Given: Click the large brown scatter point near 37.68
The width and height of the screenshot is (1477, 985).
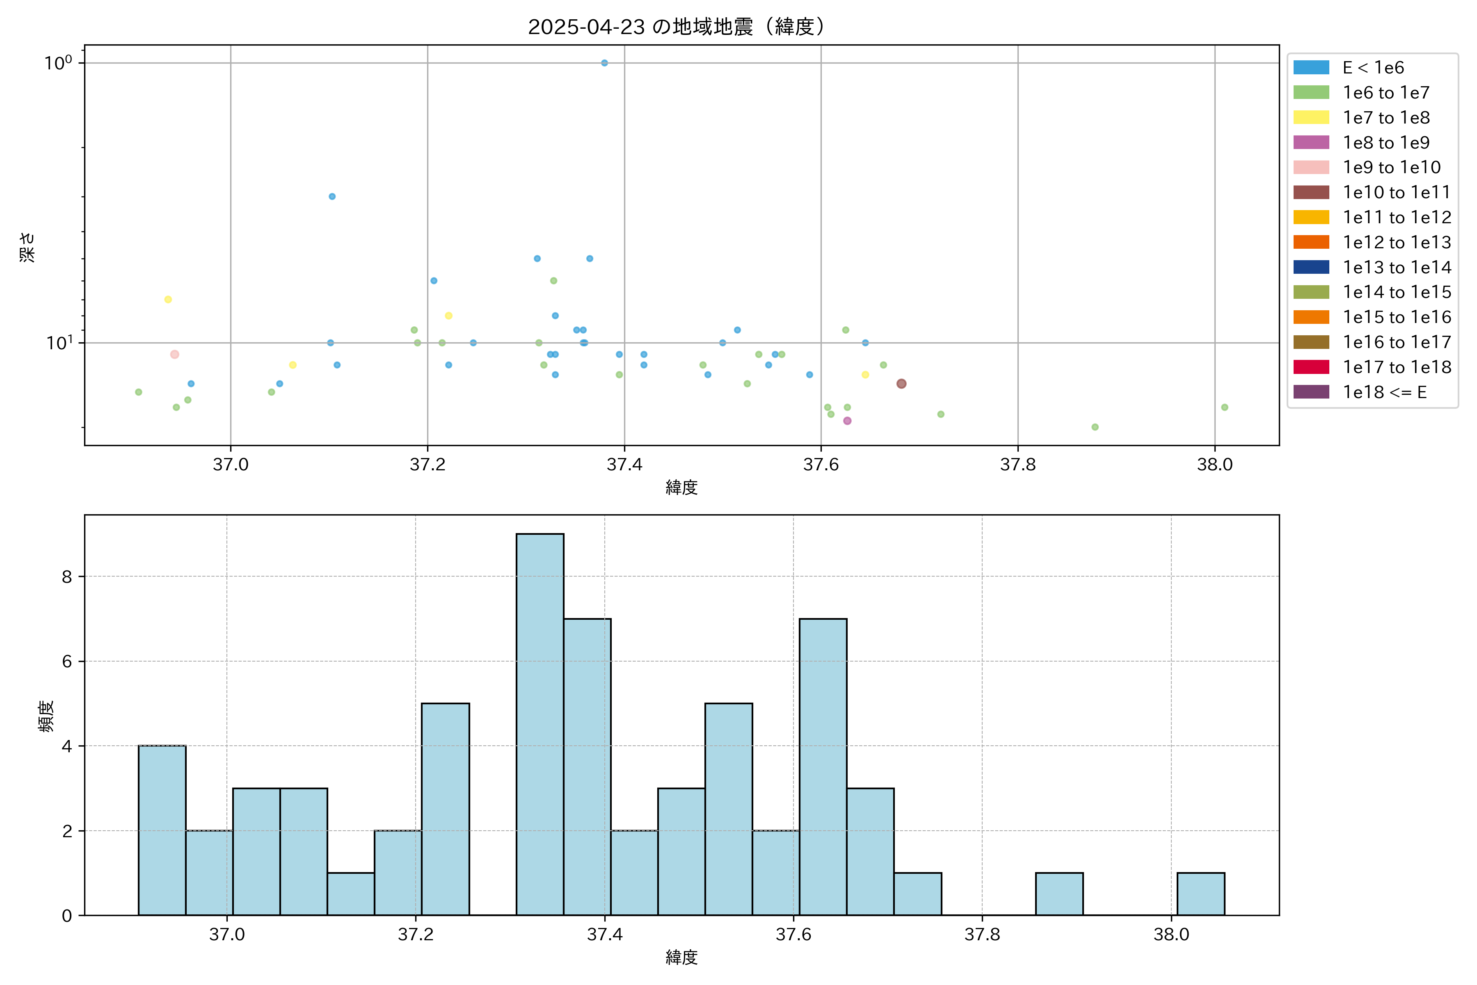Looking at the screenshot, I should [901, 384].
